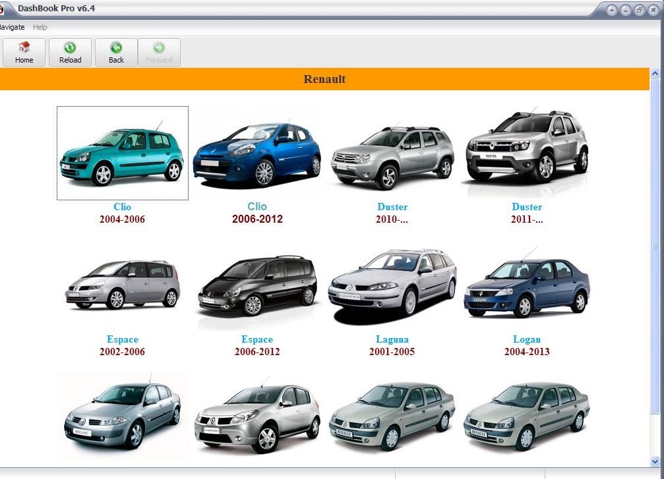Image resolution: width=664 pixels, height=479 pixels.
Task: Select the blue Clio 2006-2012 car image
Action: [257, 153]
